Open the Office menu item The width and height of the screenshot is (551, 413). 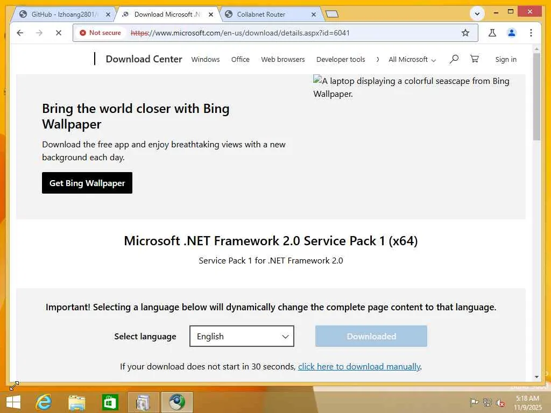click(241, 59)
